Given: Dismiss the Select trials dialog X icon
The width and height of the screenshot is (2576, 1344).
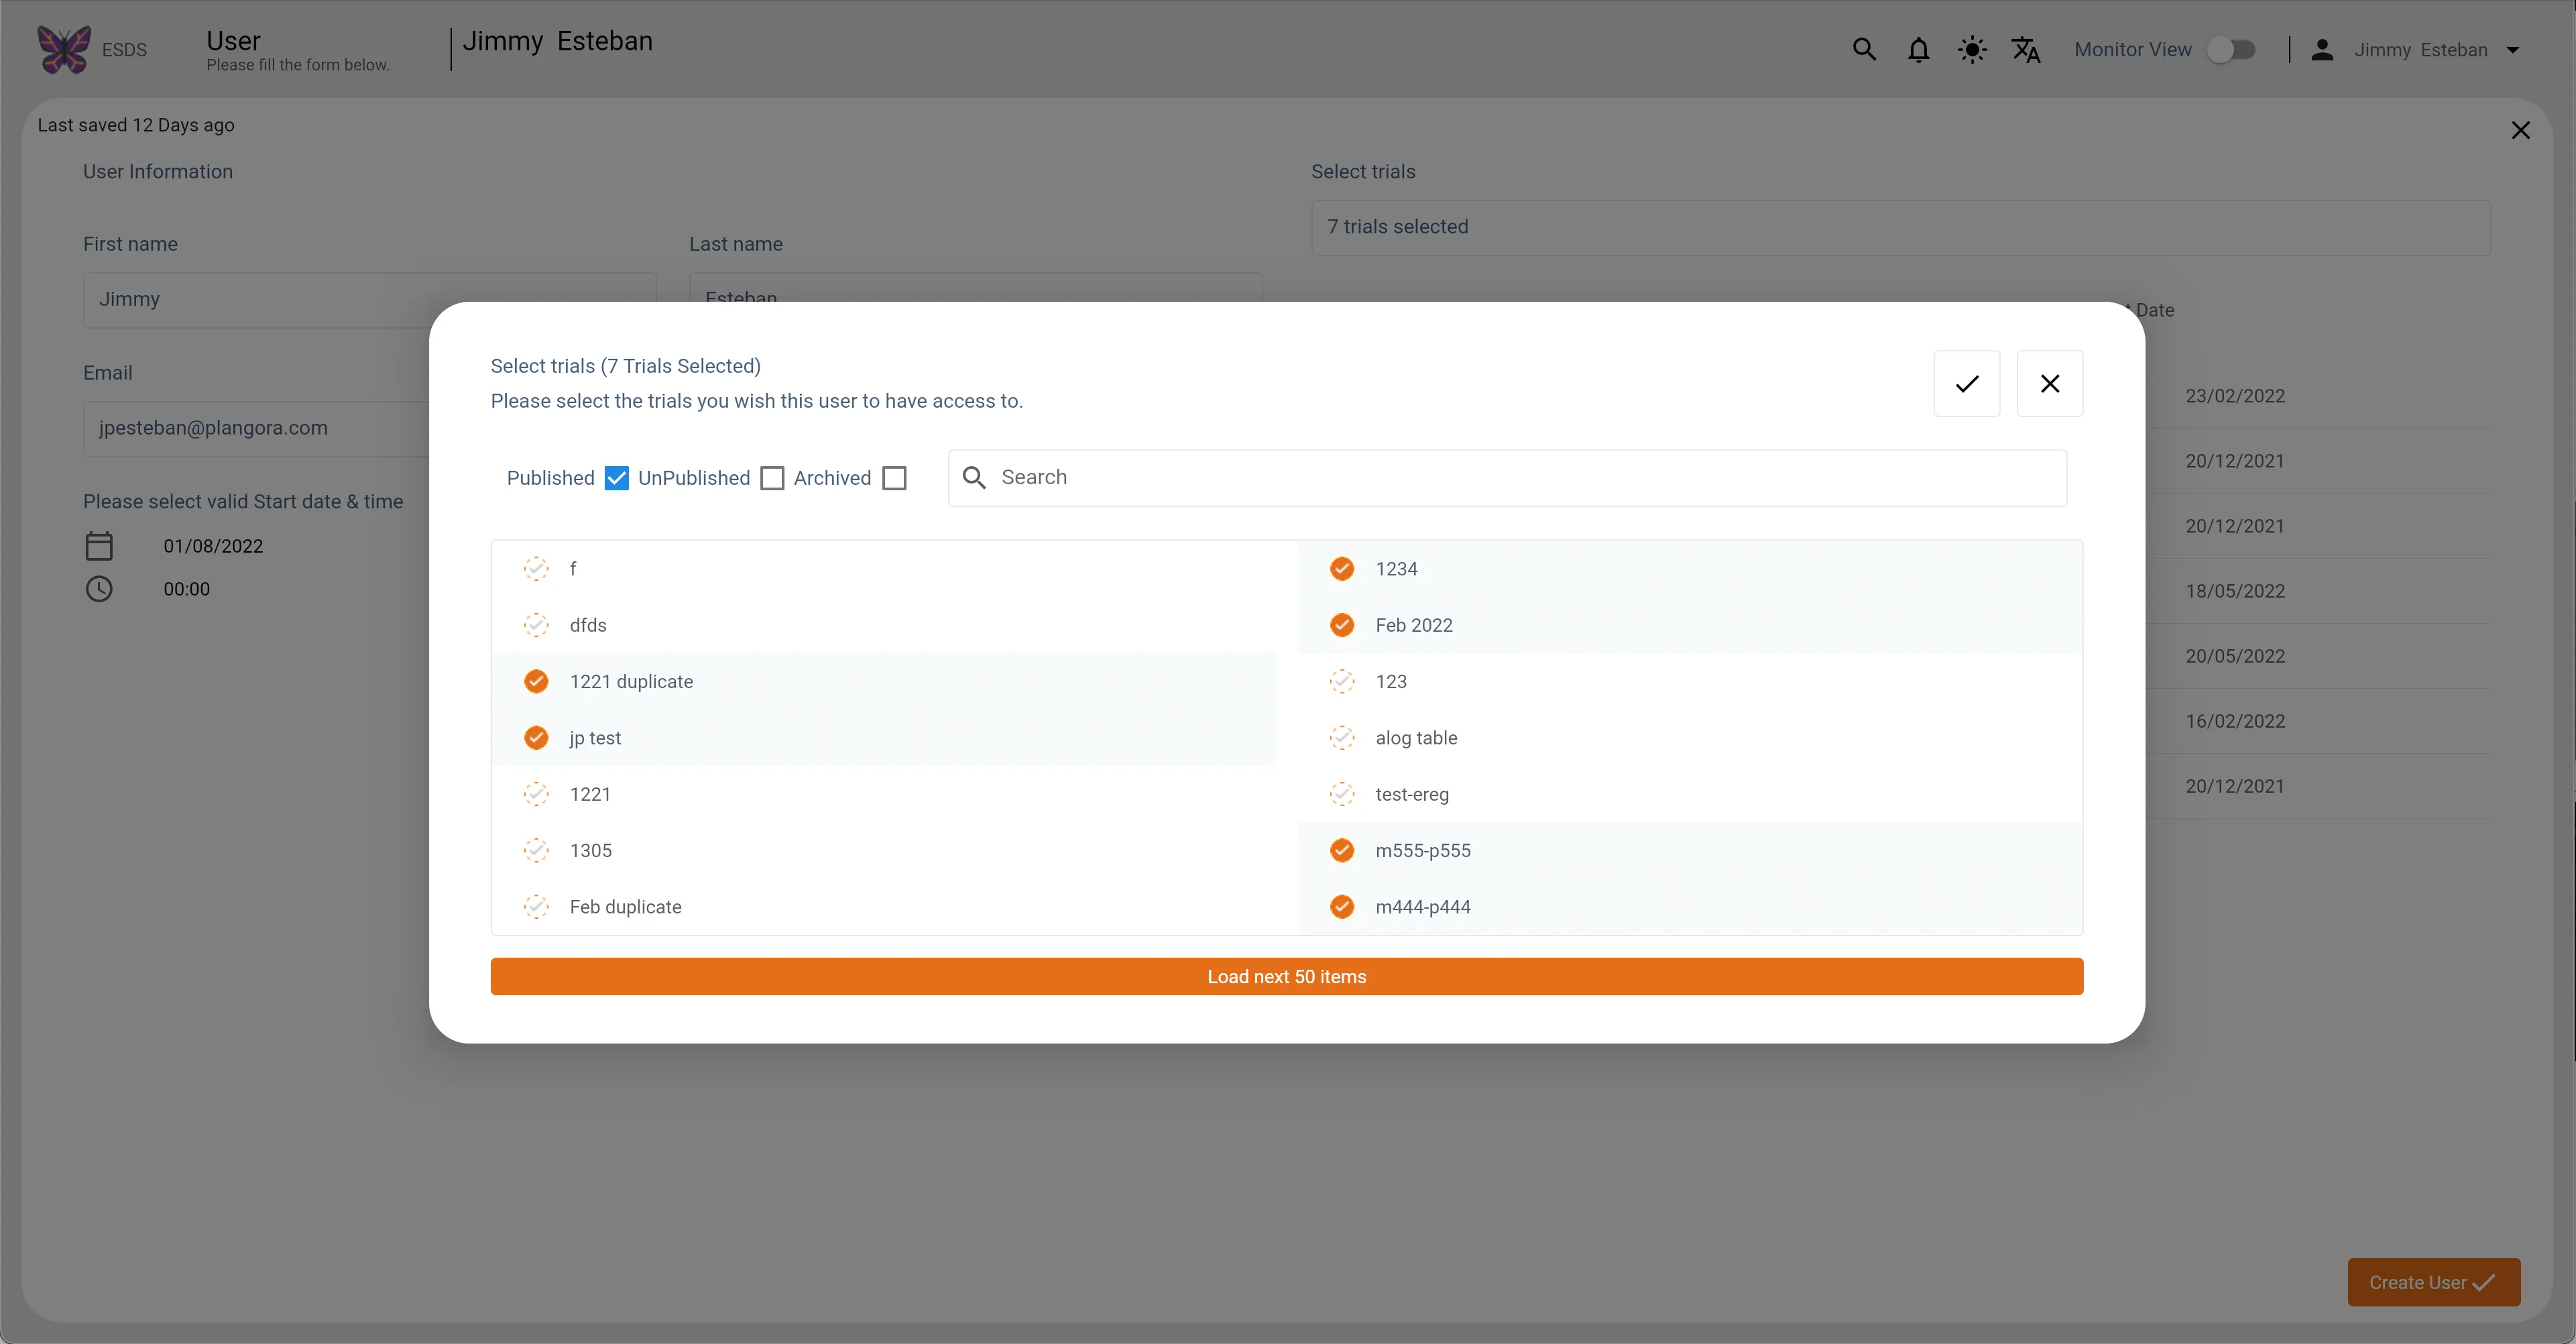Looking at the screenshot, I should (2049, 384).
